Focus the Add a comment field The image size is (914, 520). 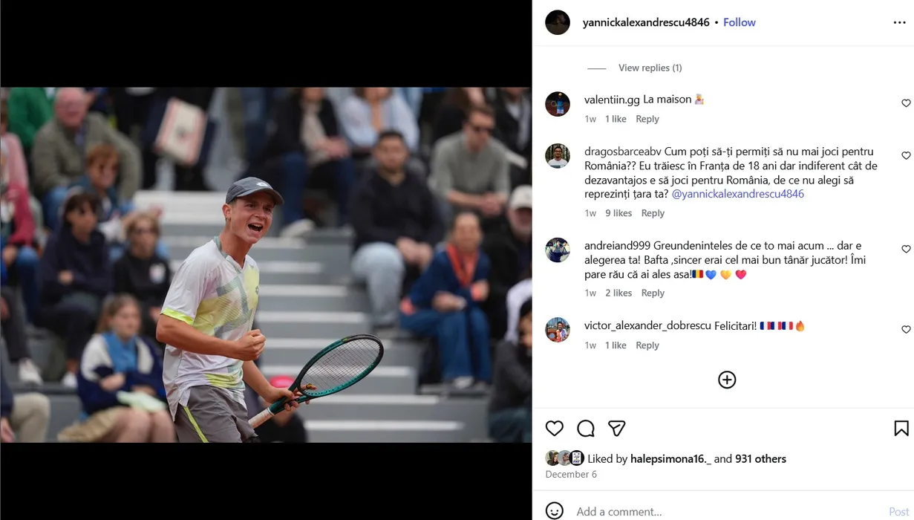tap(728, 511)
